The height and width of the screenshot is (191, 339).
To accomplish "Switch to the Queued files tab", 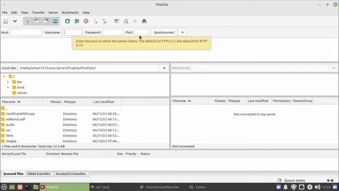I will click(13, 173).
